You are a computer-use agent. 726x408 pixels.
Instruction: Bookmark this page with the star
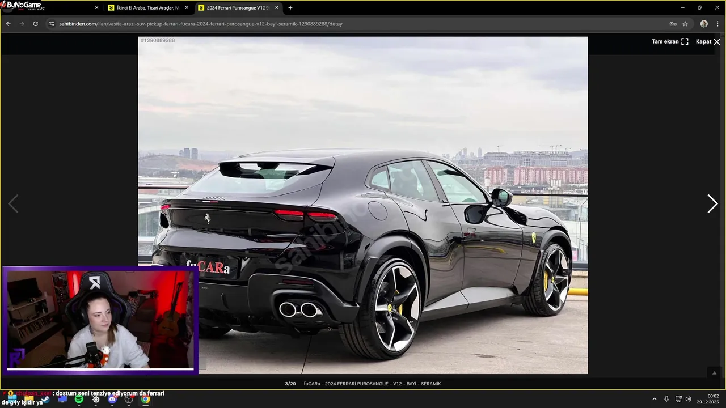685,24
